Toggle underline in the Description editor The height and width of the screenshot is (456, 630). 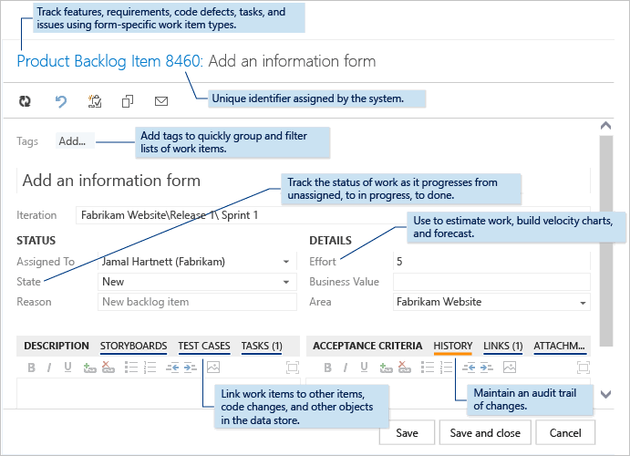click(67, 368)
